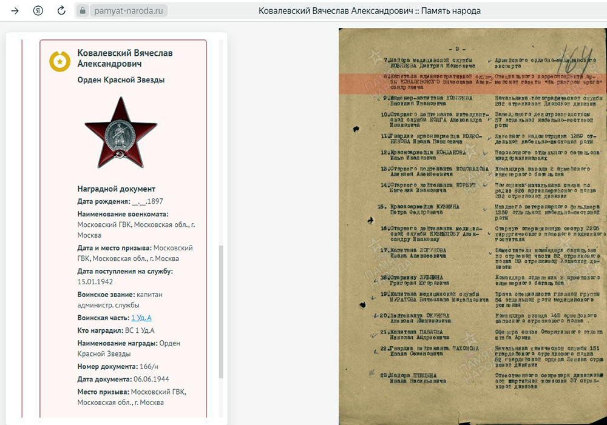Click the Орден Красной Звезды subtitle
The height and width of the screenshot is (425, 607).
(x=121, y=80)
